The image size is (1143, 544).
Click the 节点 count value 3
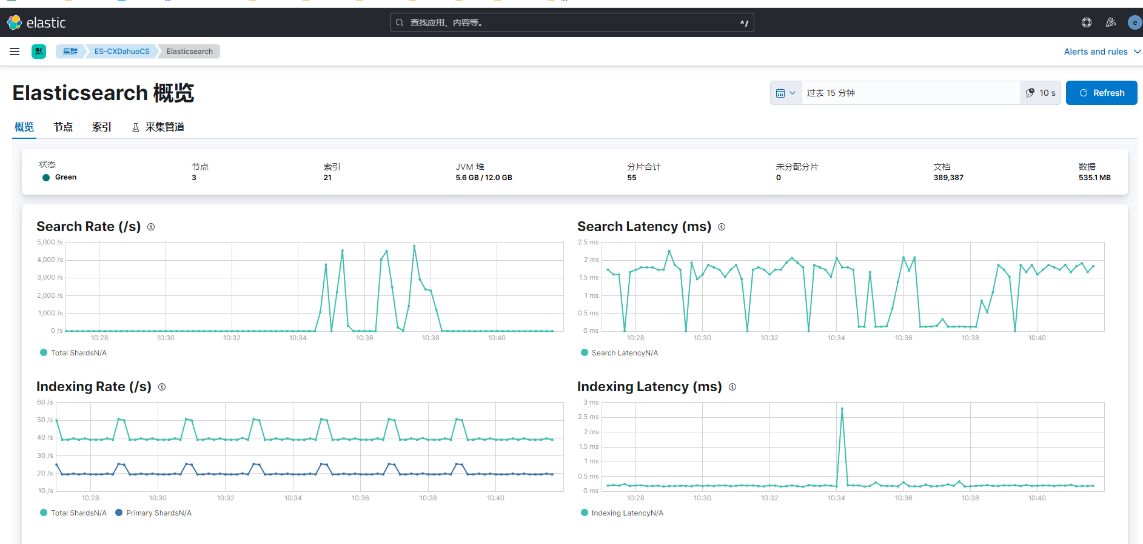pyautogui.click(x=194, y=178)
